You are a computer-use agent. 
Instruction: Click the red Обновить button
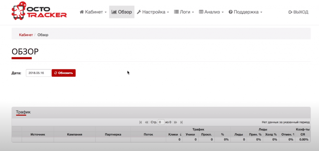pyautogui.click(x=64, y=73)
